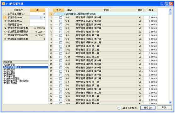175x113 pixels.
Task: Click the empty 保护层厚度 value cell
Action: point(37,25)
